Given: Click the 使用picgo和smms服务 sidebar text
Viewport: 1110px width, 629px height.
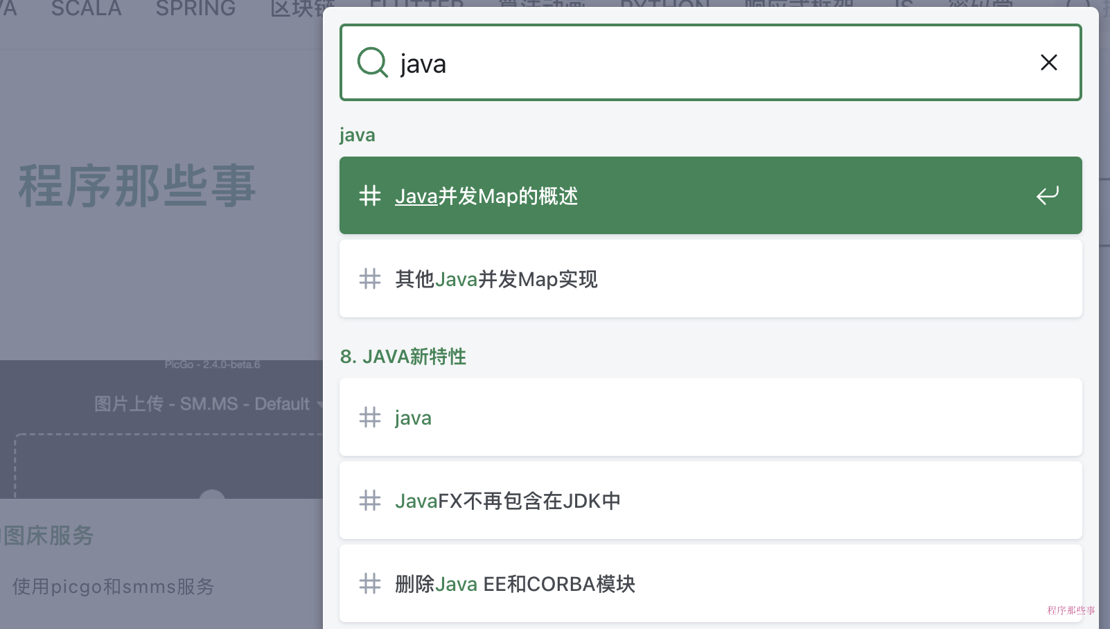Looking at the screenshot, I should pos(113,587).
